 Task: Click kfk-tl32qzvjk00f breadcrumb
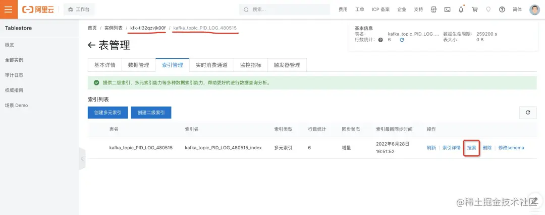click(148, 28)
